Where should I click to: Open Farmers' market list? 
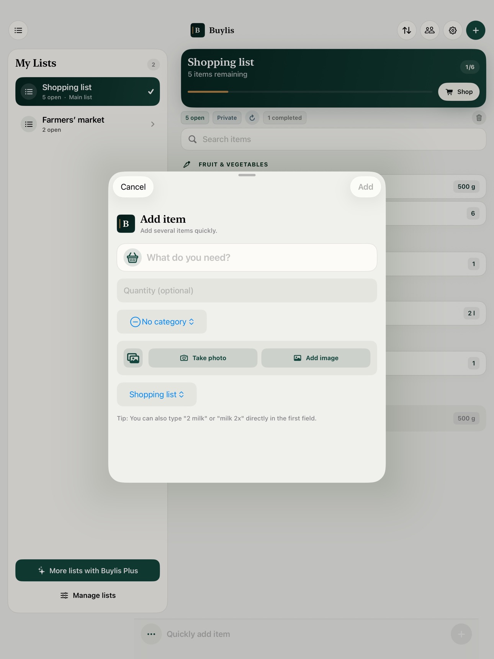tap(88, 124)
